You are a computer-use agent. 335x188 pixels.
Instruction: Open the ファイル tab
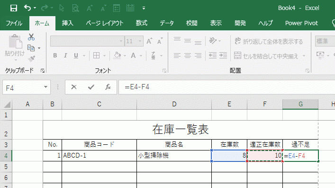point(14,23)
